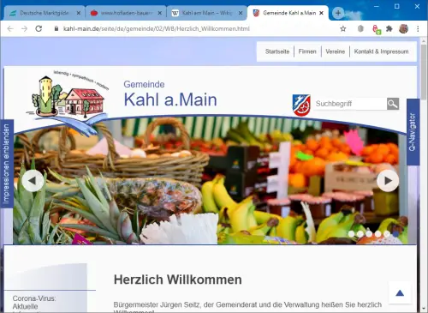Open the Firmen menu item
The image size is (428, 313).
tap(307, 51)
